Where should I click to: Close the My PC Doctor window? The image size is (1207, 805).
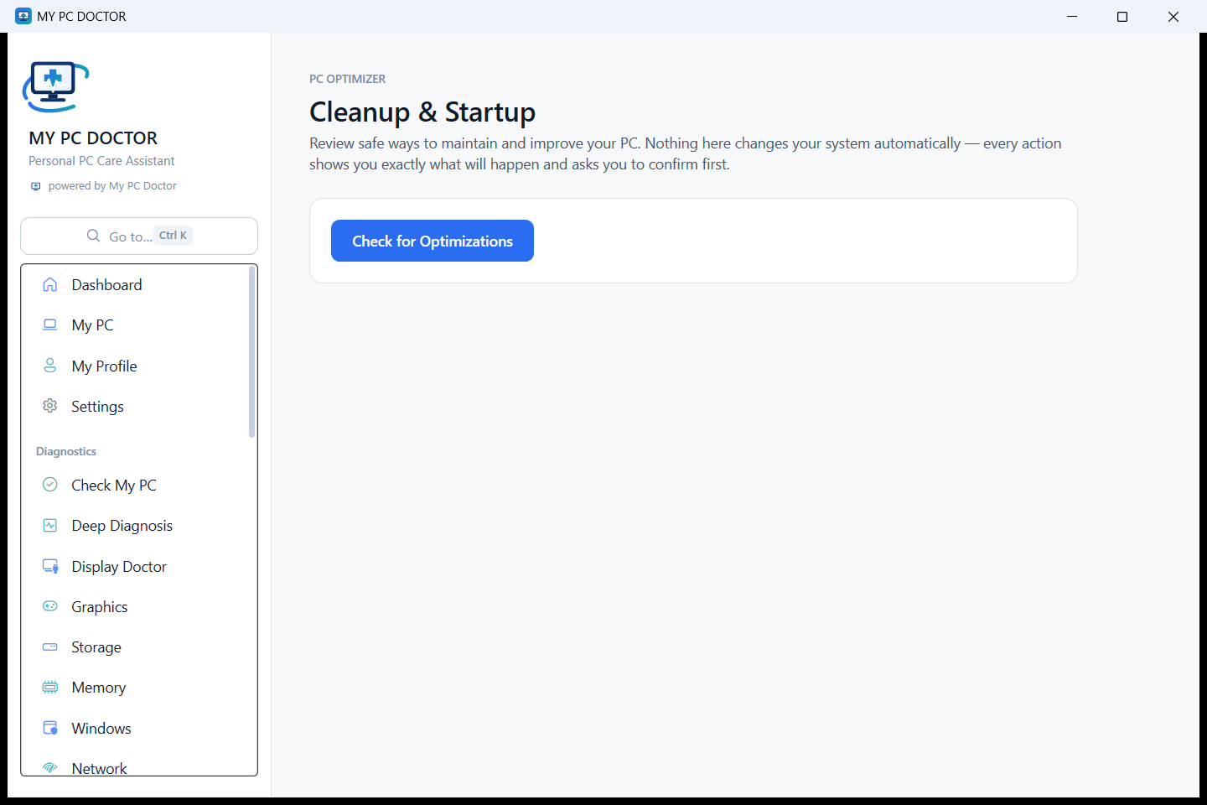click(x=1173, y=17)
